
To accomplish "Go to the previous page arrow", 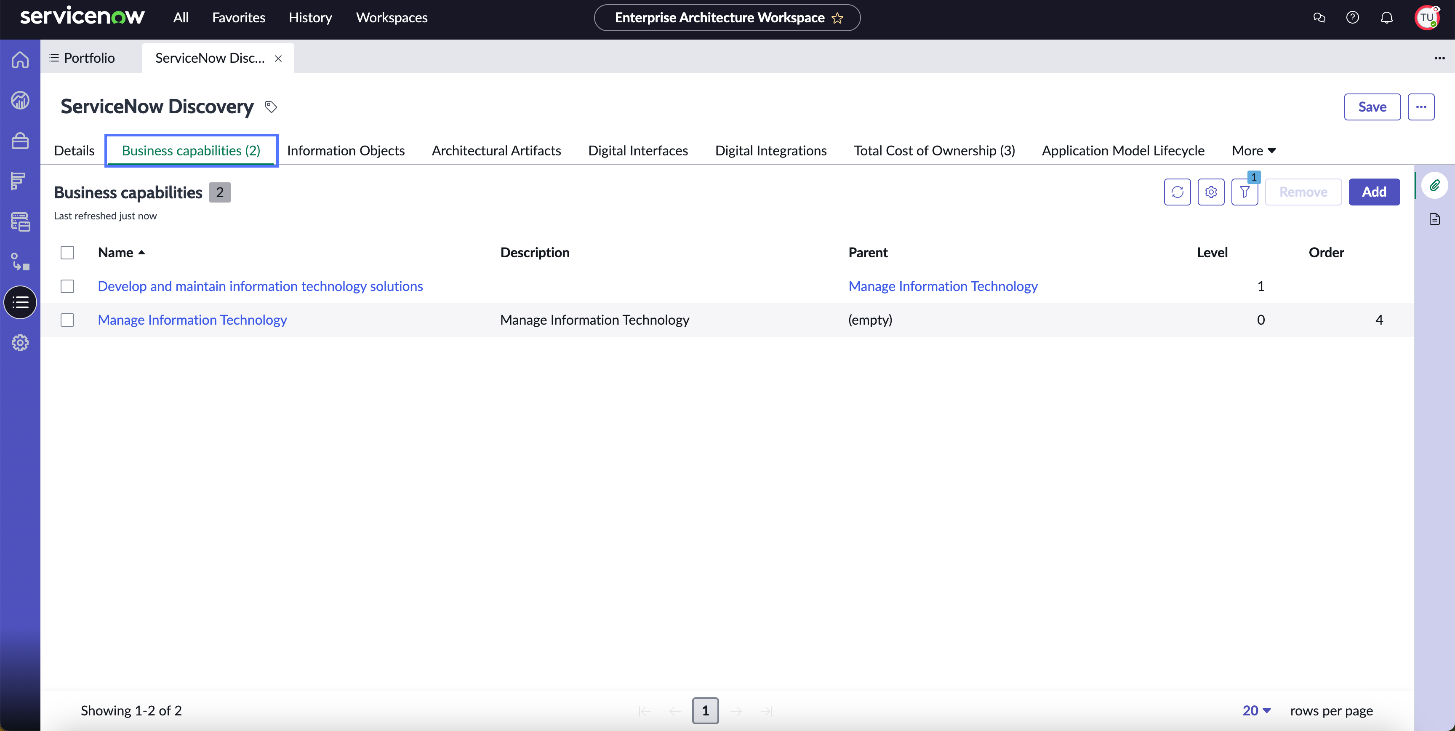I will (675, 711).
